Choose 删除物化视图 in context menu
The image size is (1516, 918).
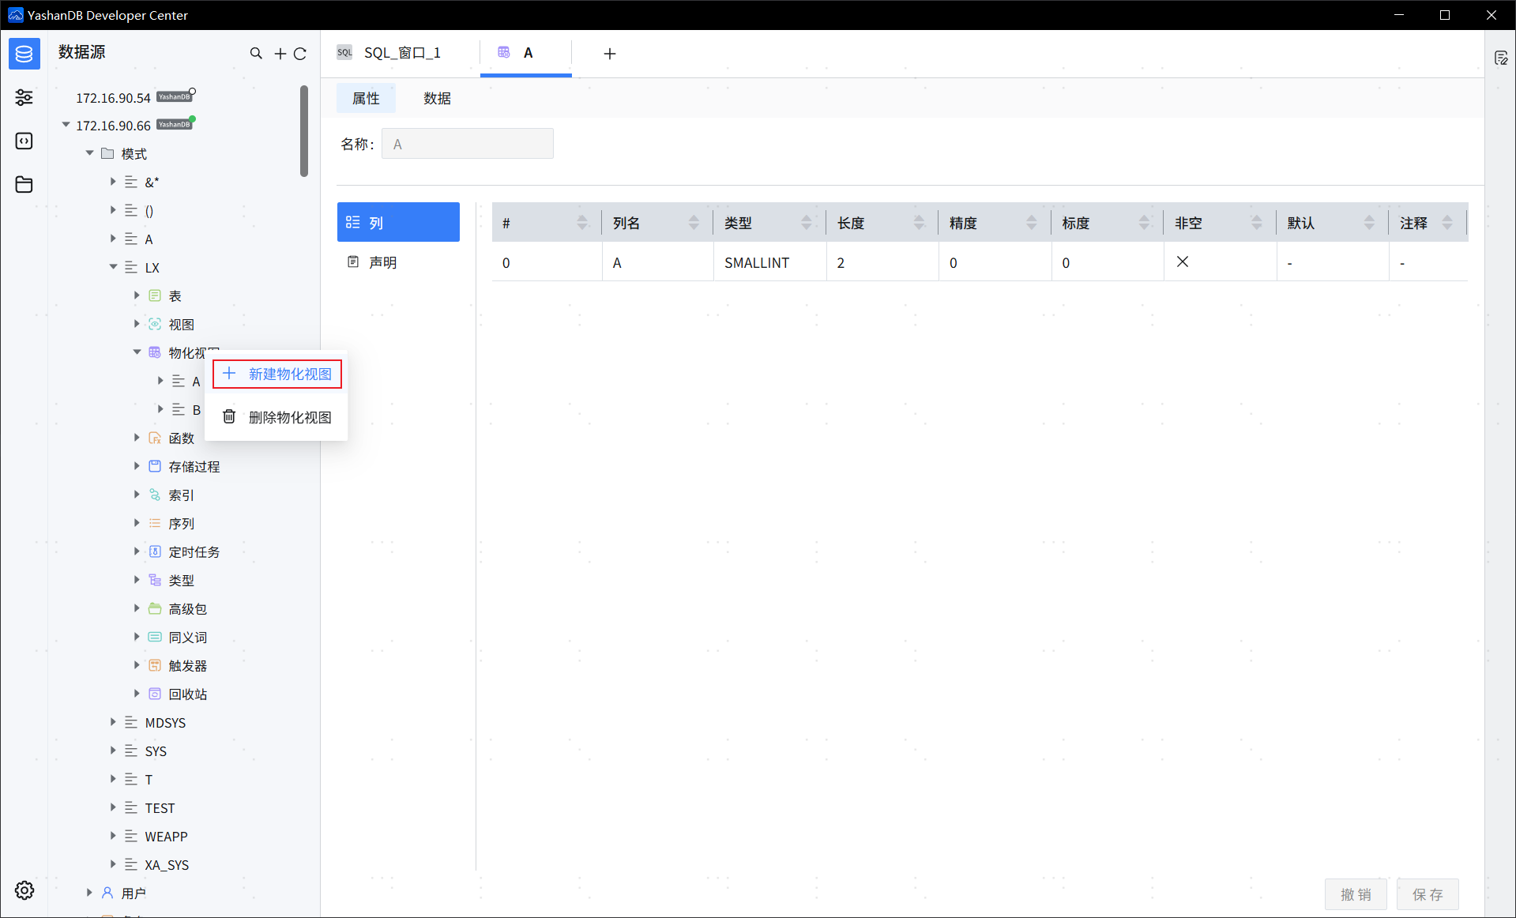coord(277,417)
